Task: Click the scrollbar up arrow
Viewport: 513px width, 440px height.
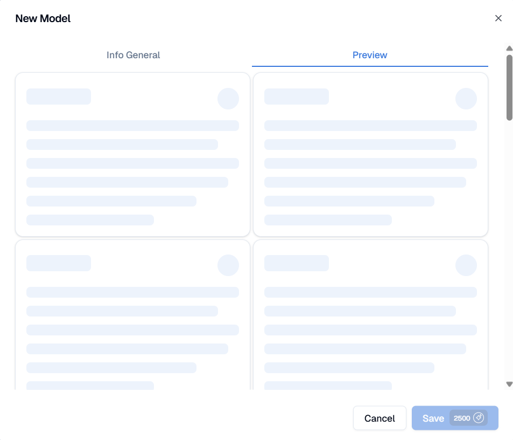Action: tap(509, 49)
